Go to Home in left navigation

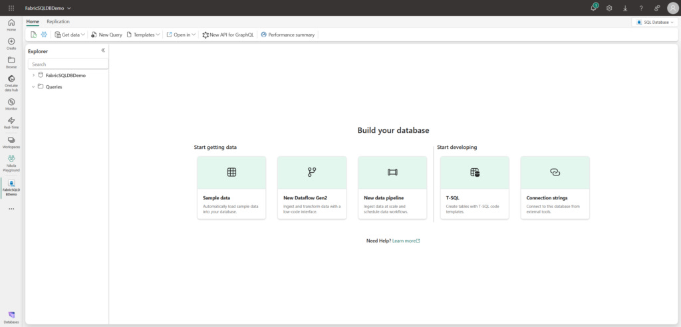[11, 25]
